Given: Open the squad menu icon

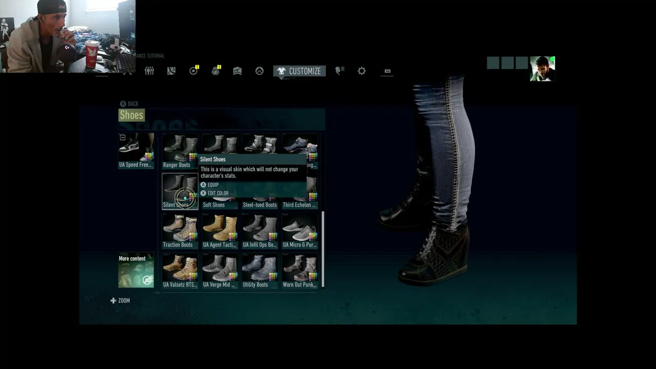Looking at the screenshot, I should click(149, 71).
